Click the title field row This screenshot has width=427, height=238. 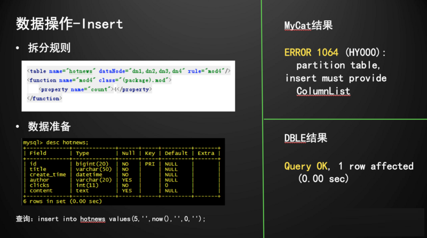pos(121,169)
